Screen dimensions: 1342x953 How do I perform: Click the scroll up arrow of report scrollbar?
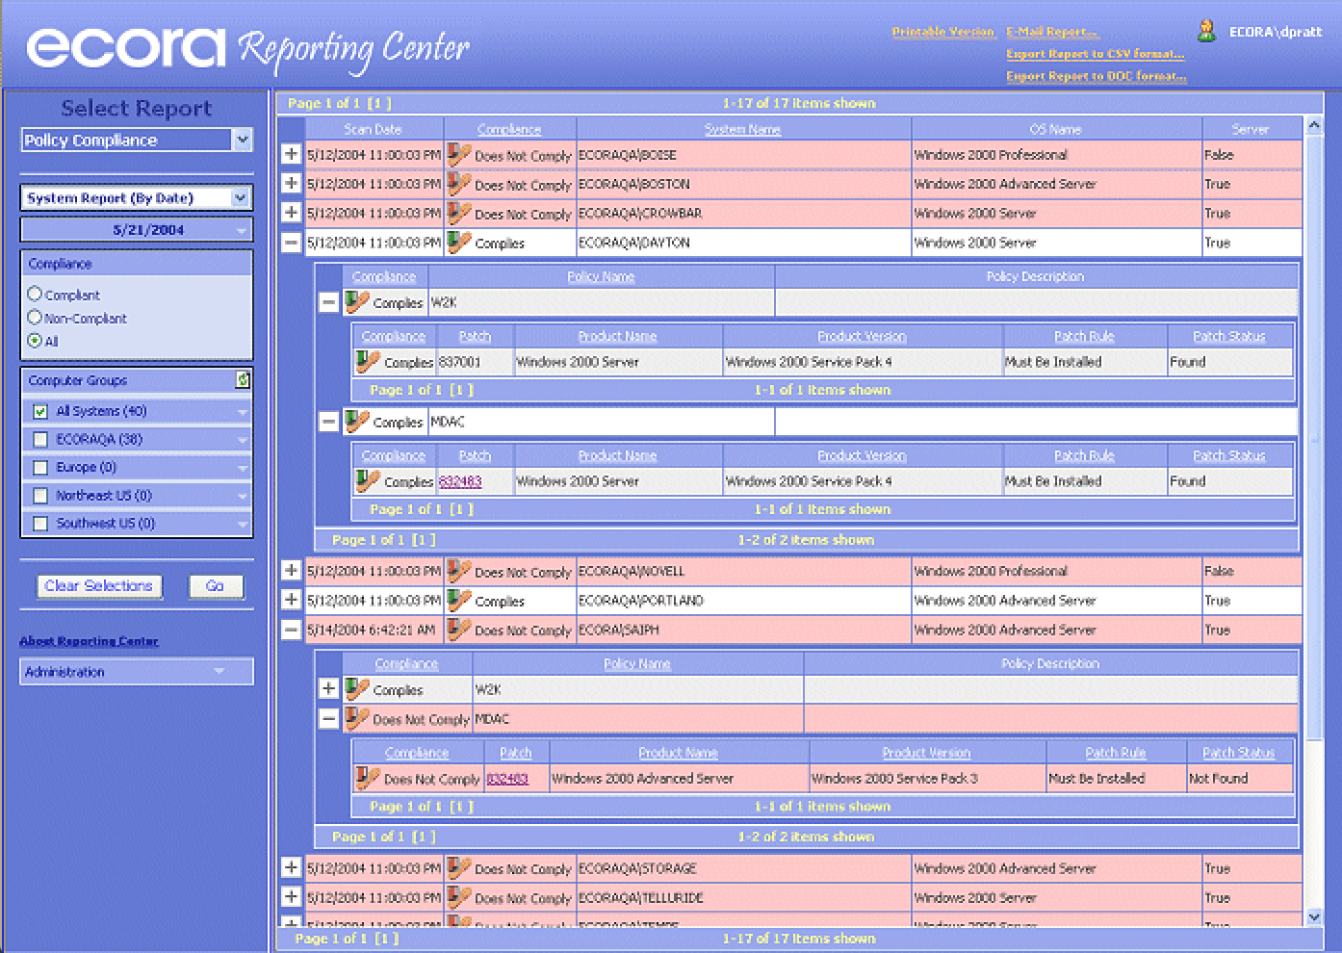1314,126
